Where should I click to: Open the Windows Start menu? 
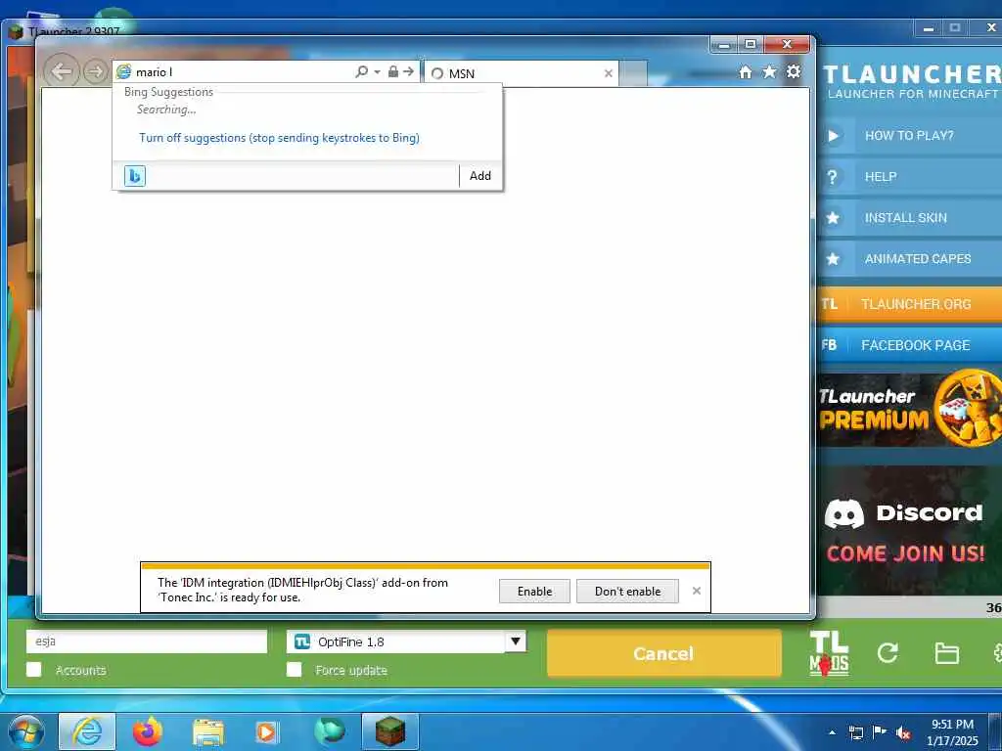(26, 731)
